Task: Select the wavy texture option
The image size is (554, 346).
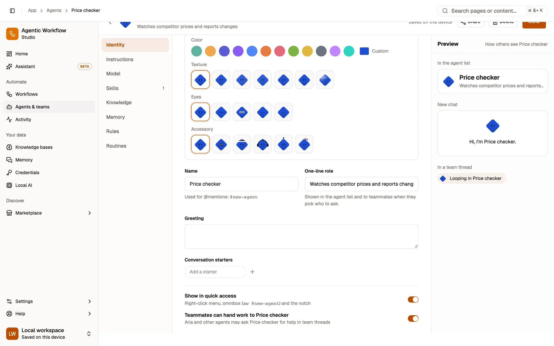Action: click(x=263, y=80)
